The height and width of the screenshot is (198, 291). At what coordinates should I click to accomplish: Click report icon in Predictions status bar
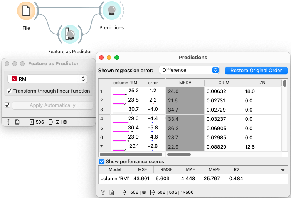coord(112,192)
